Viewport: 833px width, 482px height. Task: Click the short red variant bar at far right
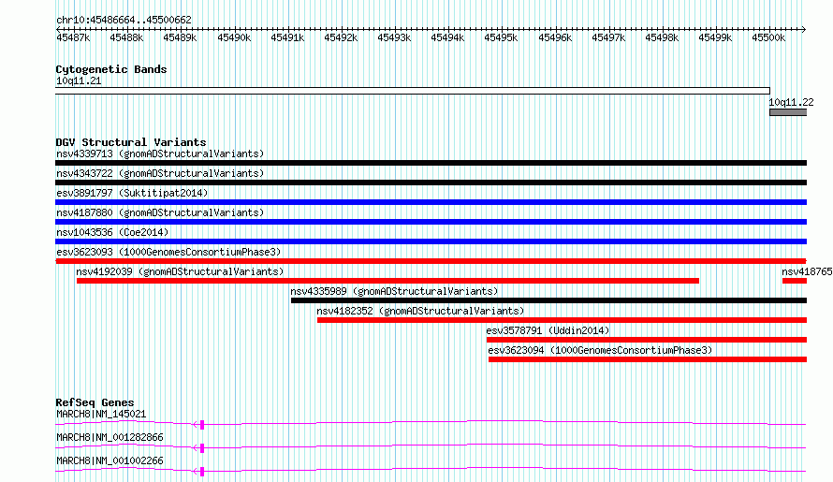tap(795, 281)
